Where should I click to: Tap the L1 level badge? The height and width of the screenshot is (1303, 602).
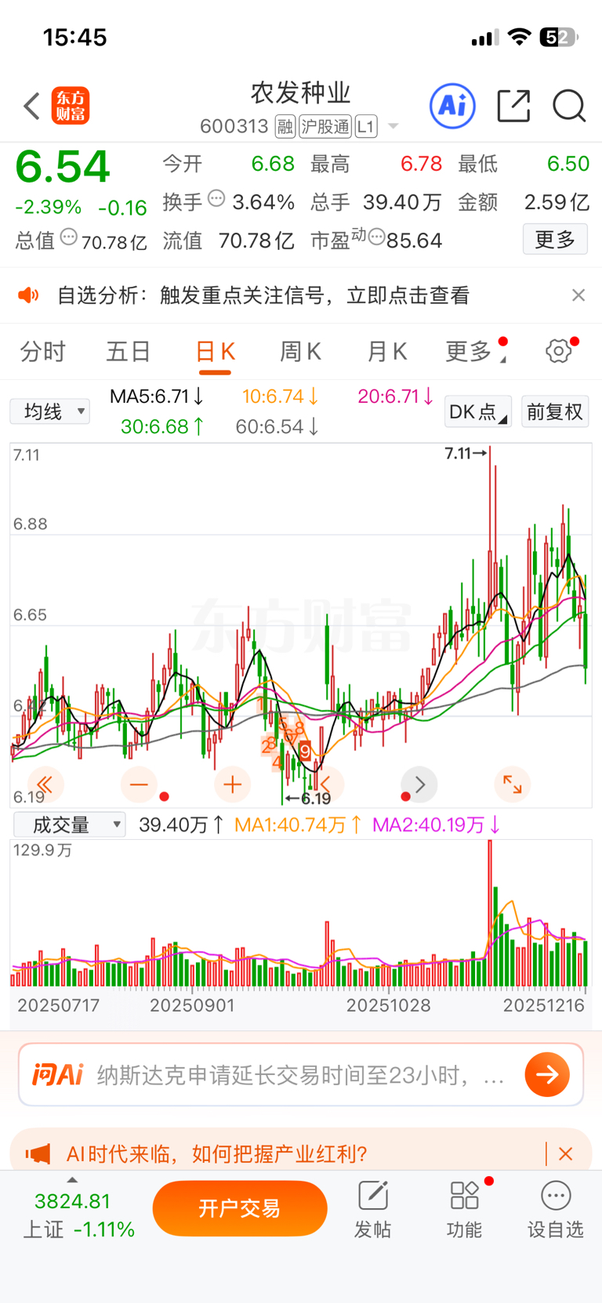click(x=366, y=126)
